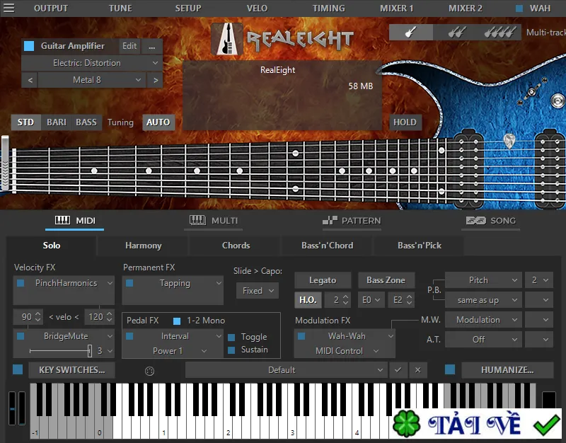This screenshot has height=443, width=566.
Task: Click the KEY SWITCHES... button
Action: (72, 369)
